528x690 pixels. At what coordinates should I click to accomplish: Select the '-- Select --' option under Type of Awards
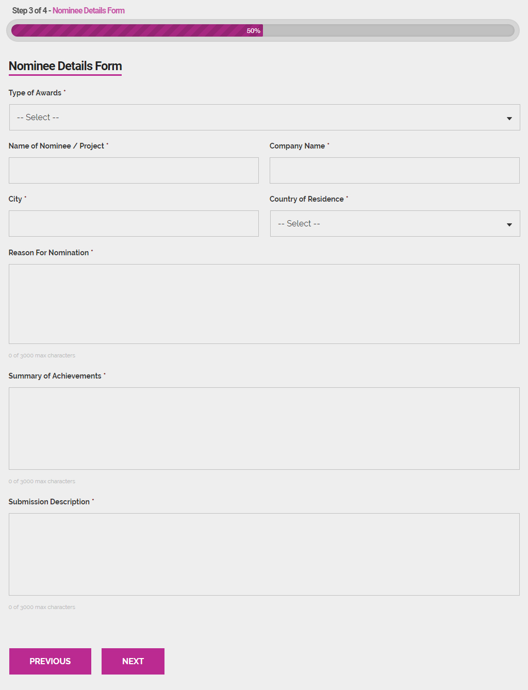click(x=37, y=117)
